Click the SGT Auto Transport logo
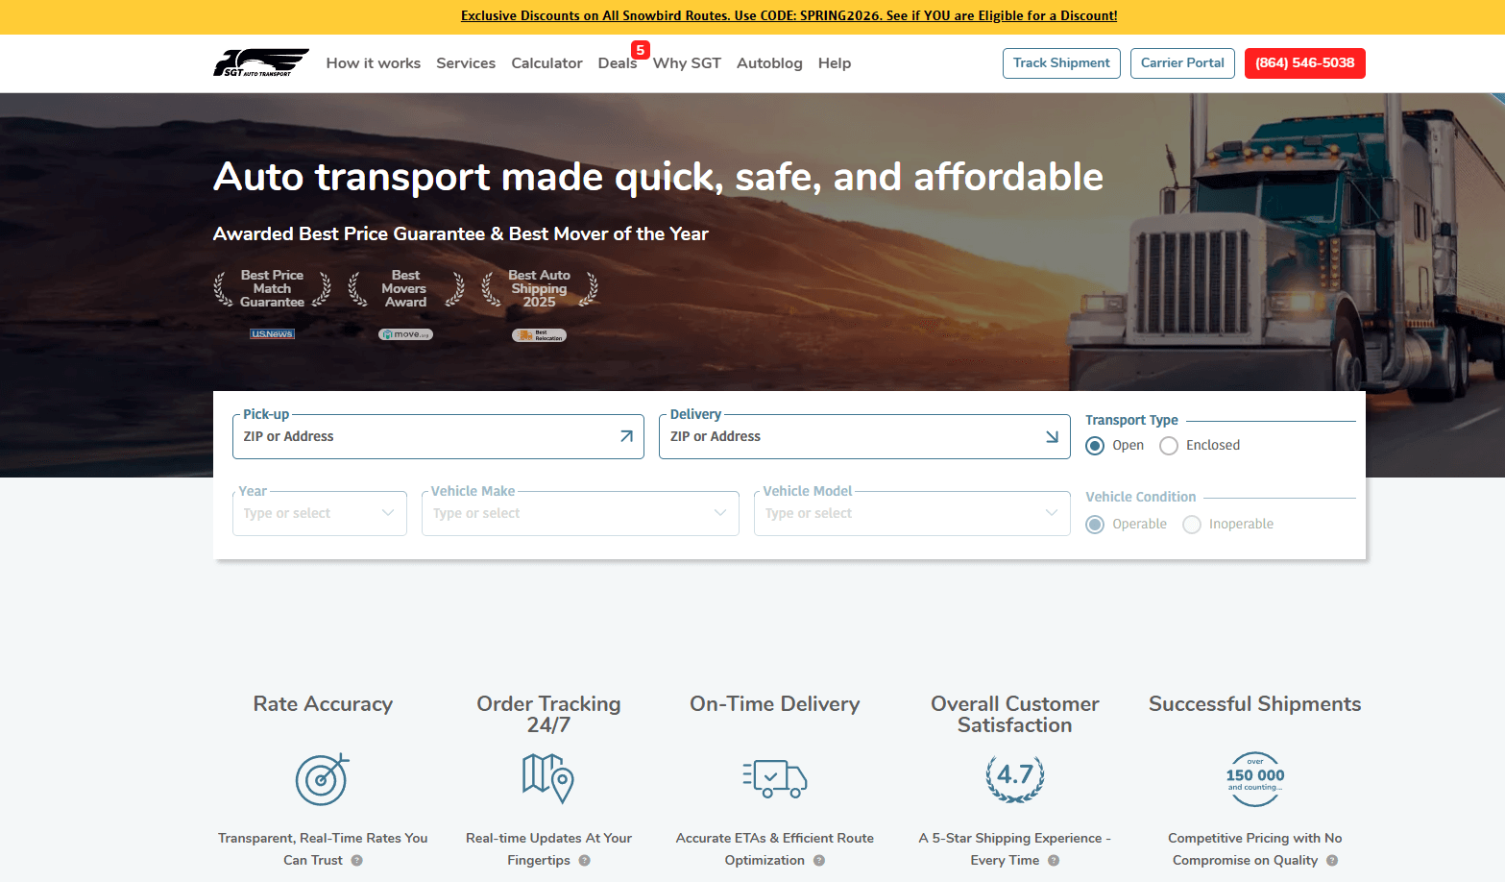The width and height of the screenshot is (1505, 882). (x=260, y=62)
